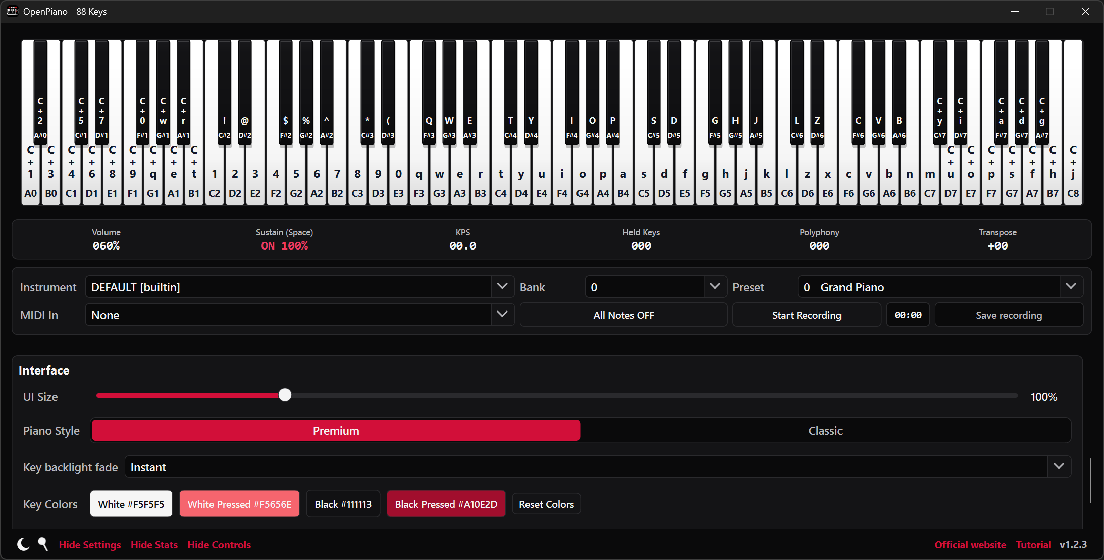The width and height of the screenshot is (1104, 560).
Task: Select the Classic piano style
Action: pos(825,431)
